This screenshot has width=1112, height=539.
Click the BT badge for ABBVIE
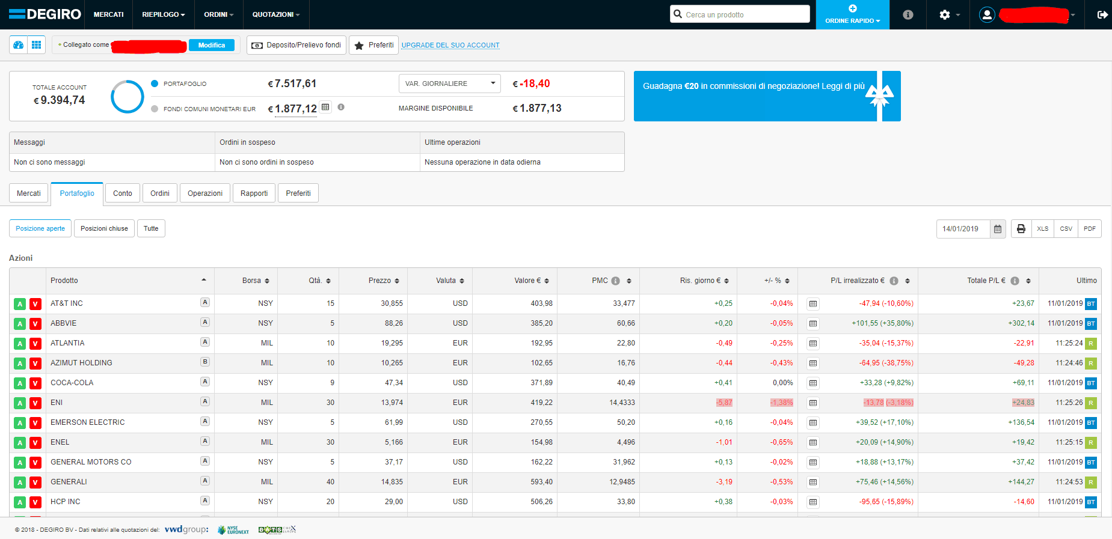coord(1091,324)
